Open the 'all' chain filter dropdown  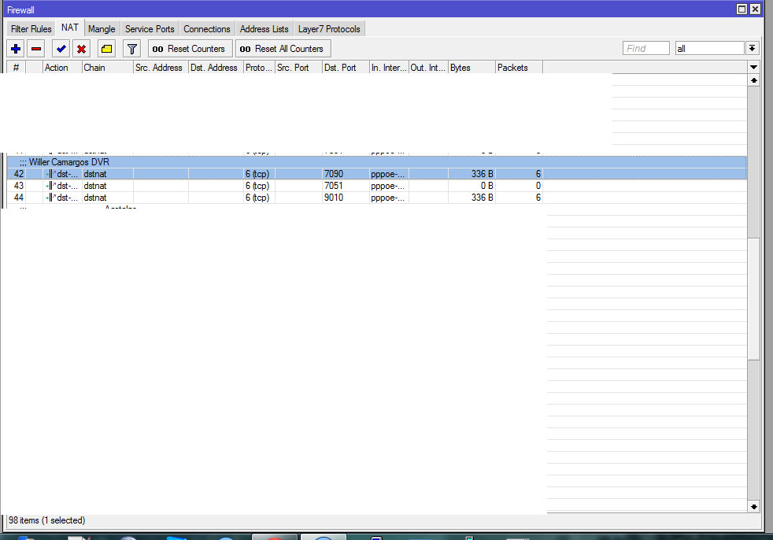[x=752, y=48]
